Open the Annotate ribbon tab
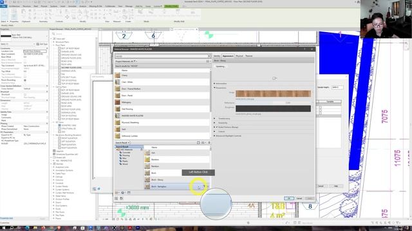The height and width of the screenshot is (231, 412). pyautogui.click(x=72, y=6)
